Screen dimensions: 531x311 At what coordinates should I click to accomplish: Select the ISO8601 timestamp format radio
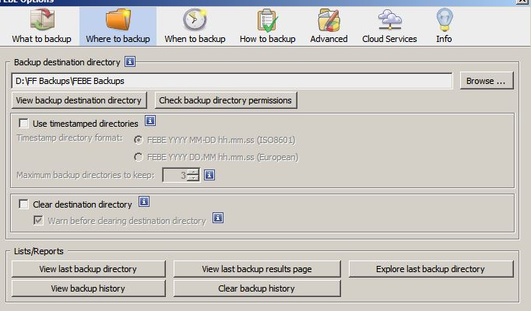pos(138,140)
